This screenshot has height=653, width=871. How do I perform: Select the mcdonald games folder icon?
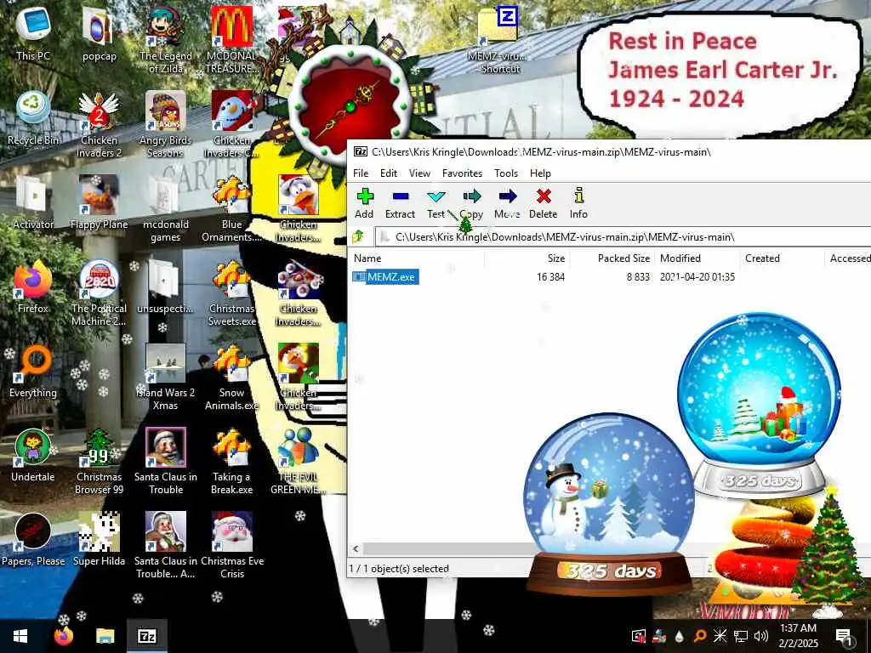[x=166, y=209]
